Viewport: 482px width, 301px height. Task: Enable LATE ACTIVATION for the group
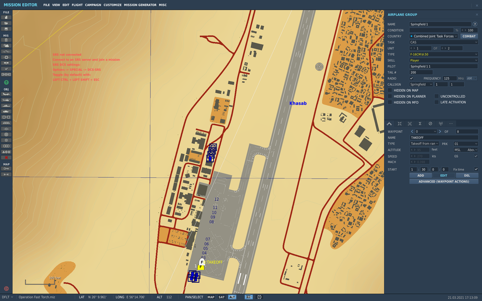coord(436,102)
